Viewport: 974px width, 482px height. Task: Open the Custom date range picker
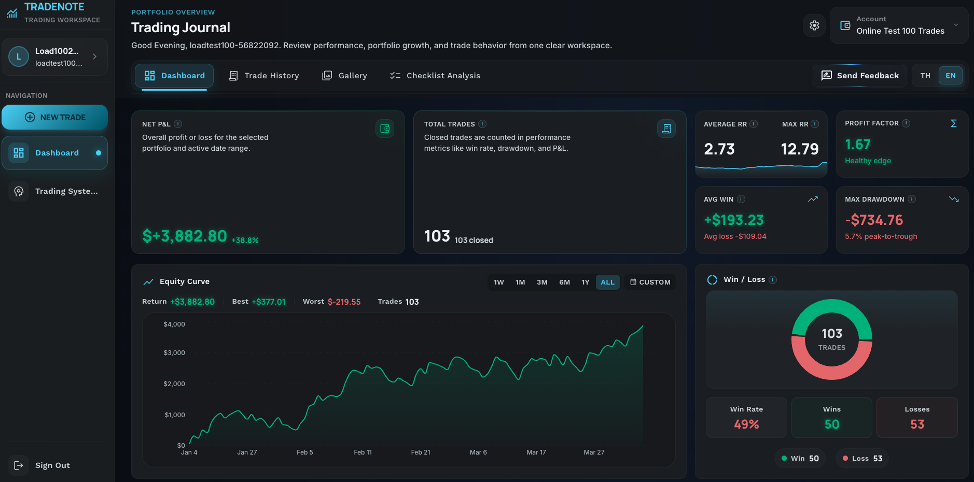point(649,282)
